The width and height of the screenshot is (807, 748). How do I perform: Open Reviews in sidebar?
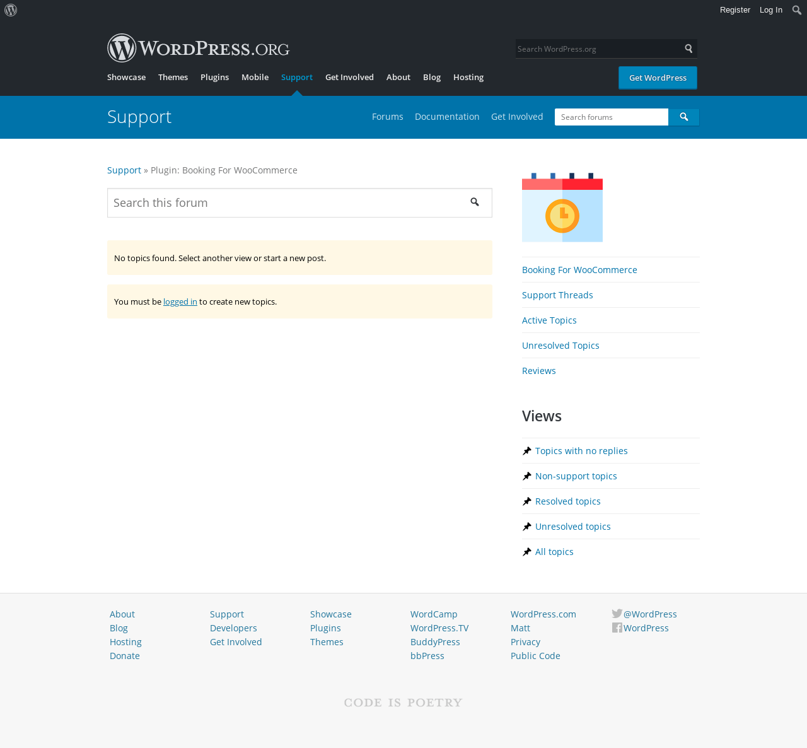539,371
